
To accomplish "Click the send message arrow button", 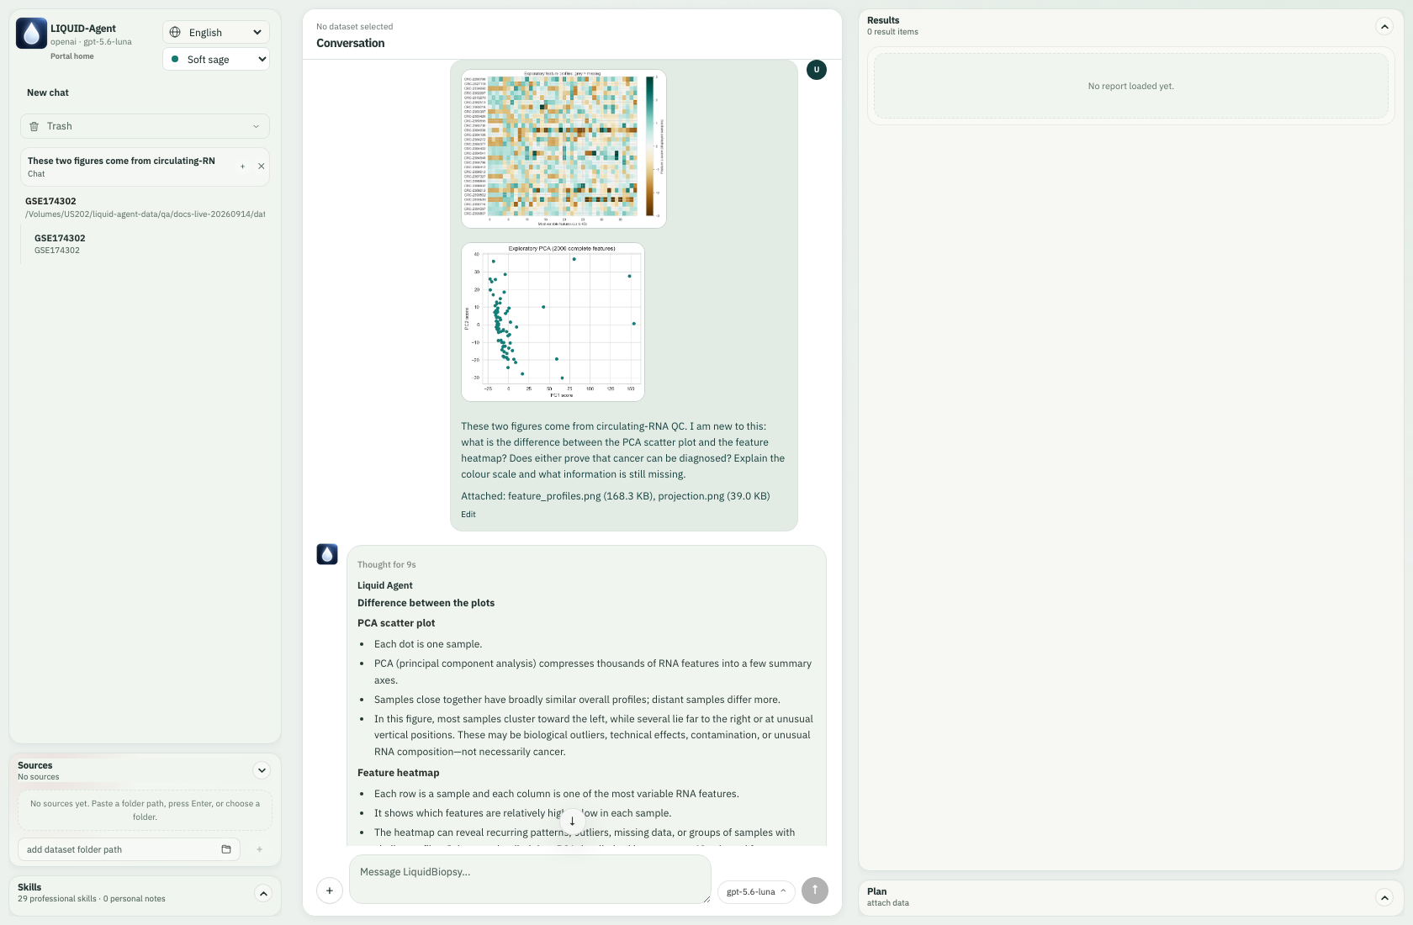I will 815,891.
